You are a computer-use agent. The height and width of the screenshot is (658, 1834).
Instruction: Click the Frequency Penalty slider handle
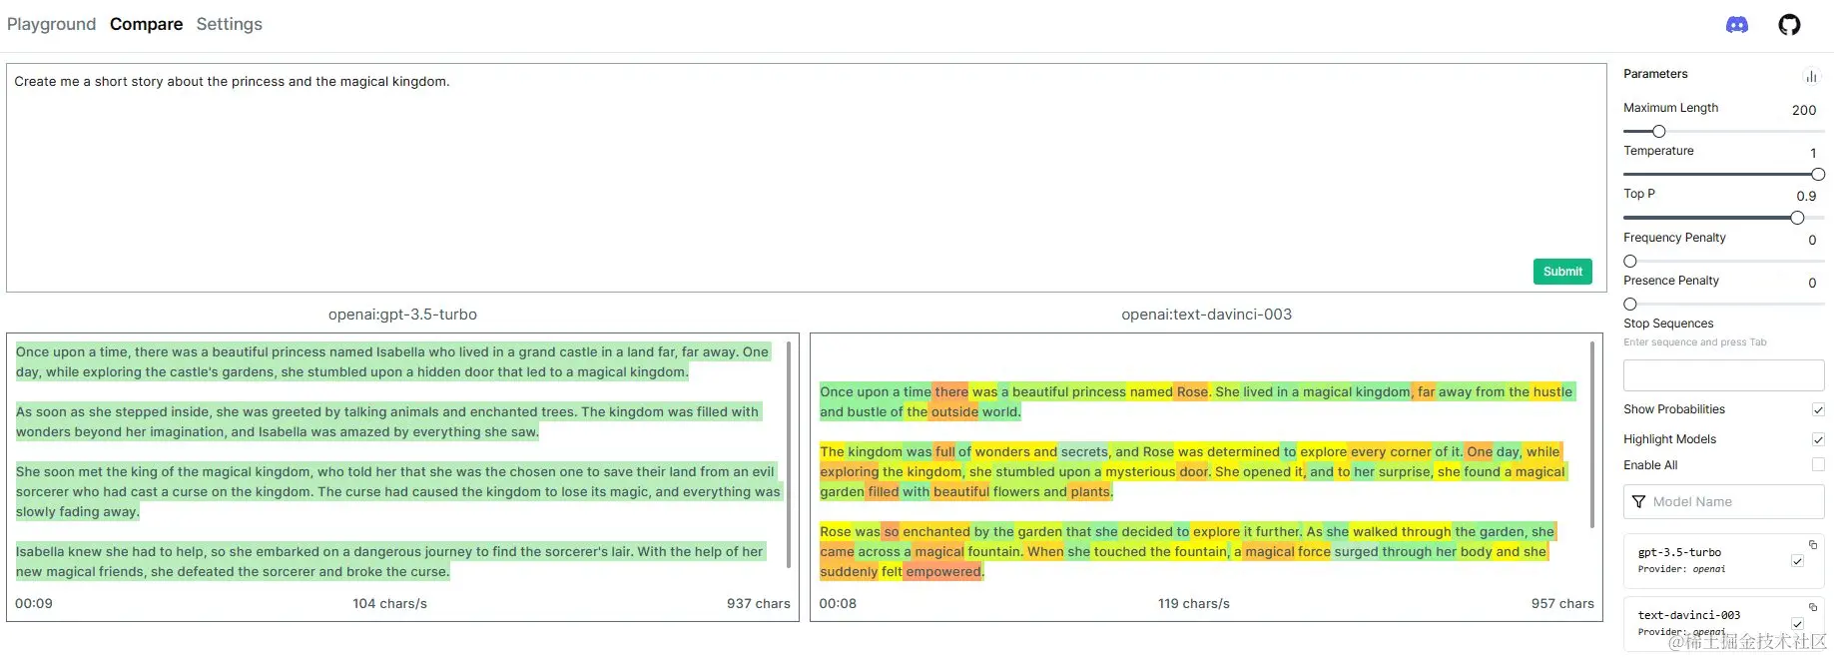click(x=1630, y=262)
